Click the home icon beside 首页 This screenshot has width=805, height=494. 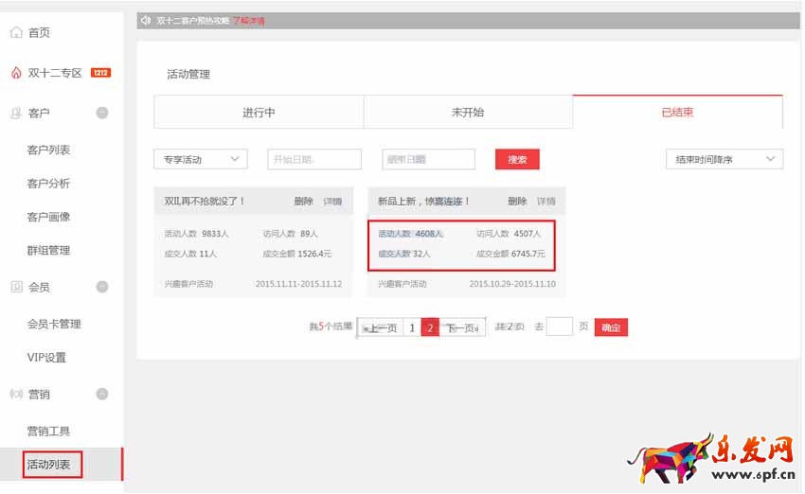pos(16,33)
